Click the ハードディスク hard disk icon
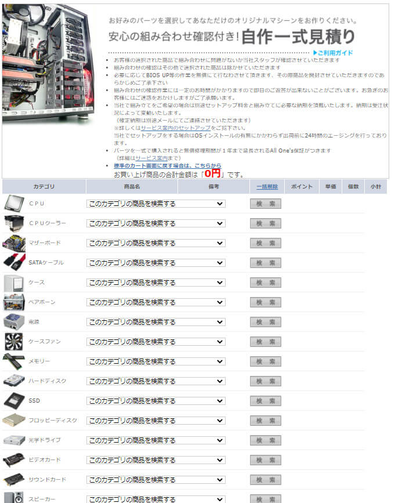This screenshot has width=395, height=503. (x=14, y=381)
